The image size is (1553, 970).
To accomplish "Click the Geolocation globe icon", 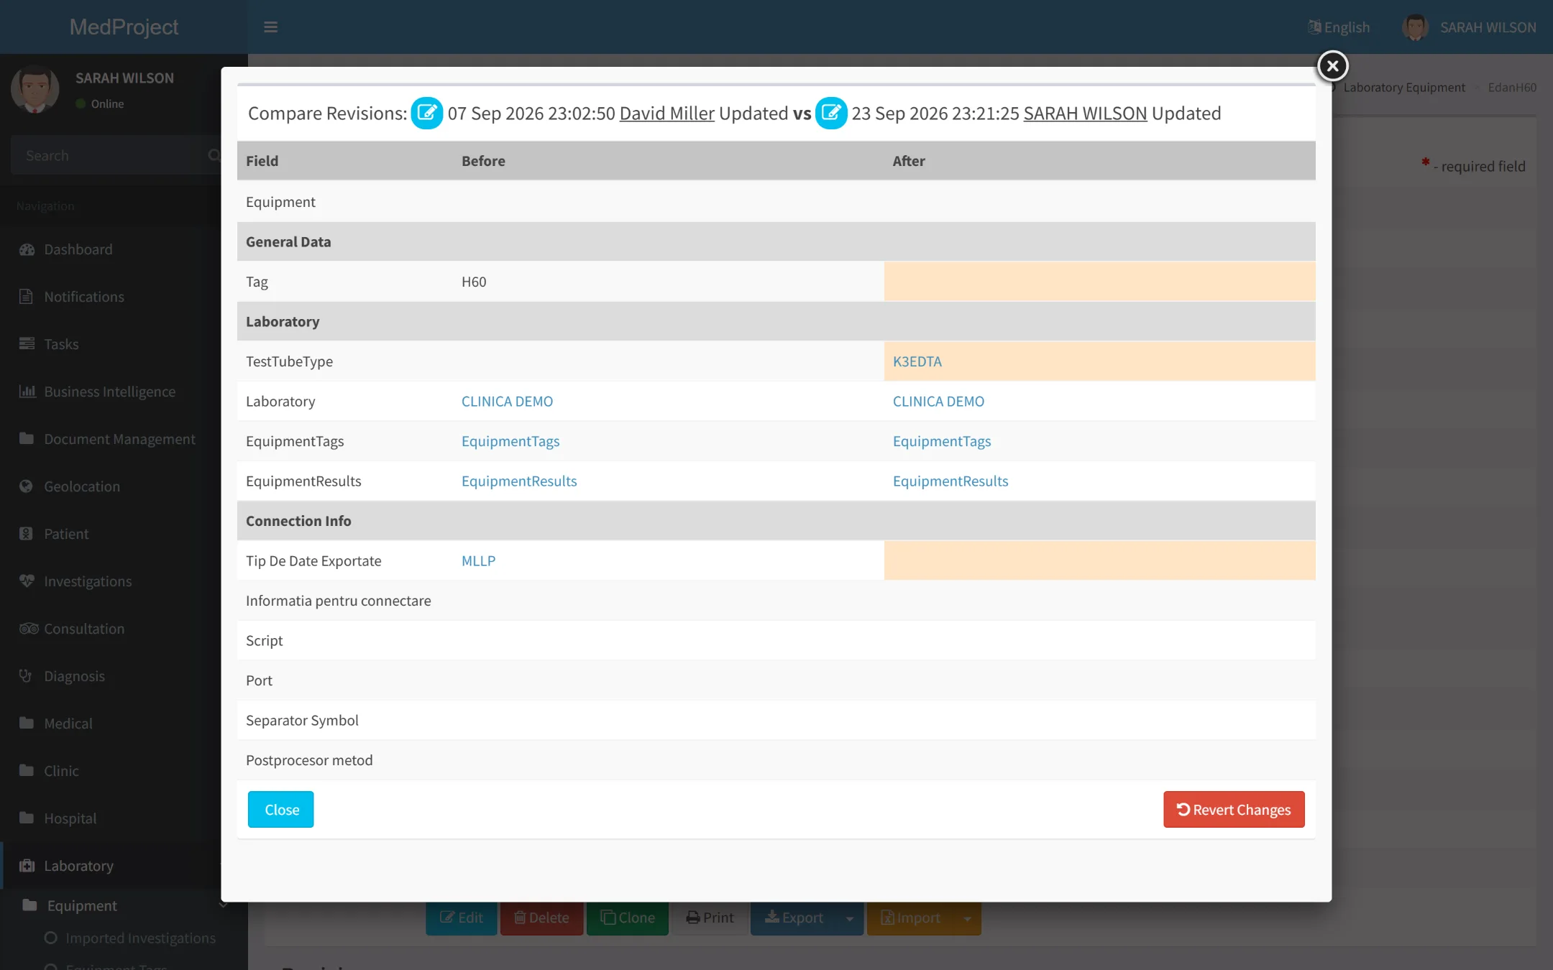I will [27, 486].
